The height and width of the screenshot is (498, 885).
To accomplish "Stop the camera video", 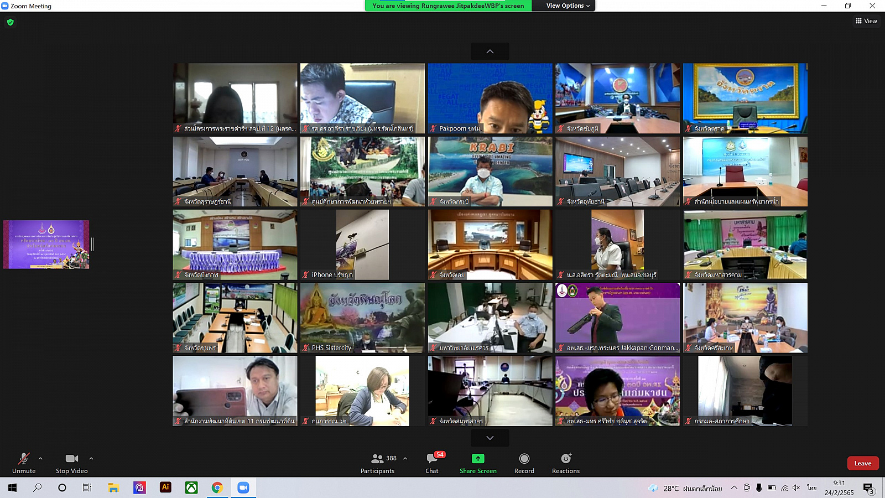I will (71, 463).
